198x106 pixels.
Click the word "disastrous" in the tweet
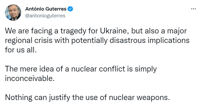coord(127,40)
